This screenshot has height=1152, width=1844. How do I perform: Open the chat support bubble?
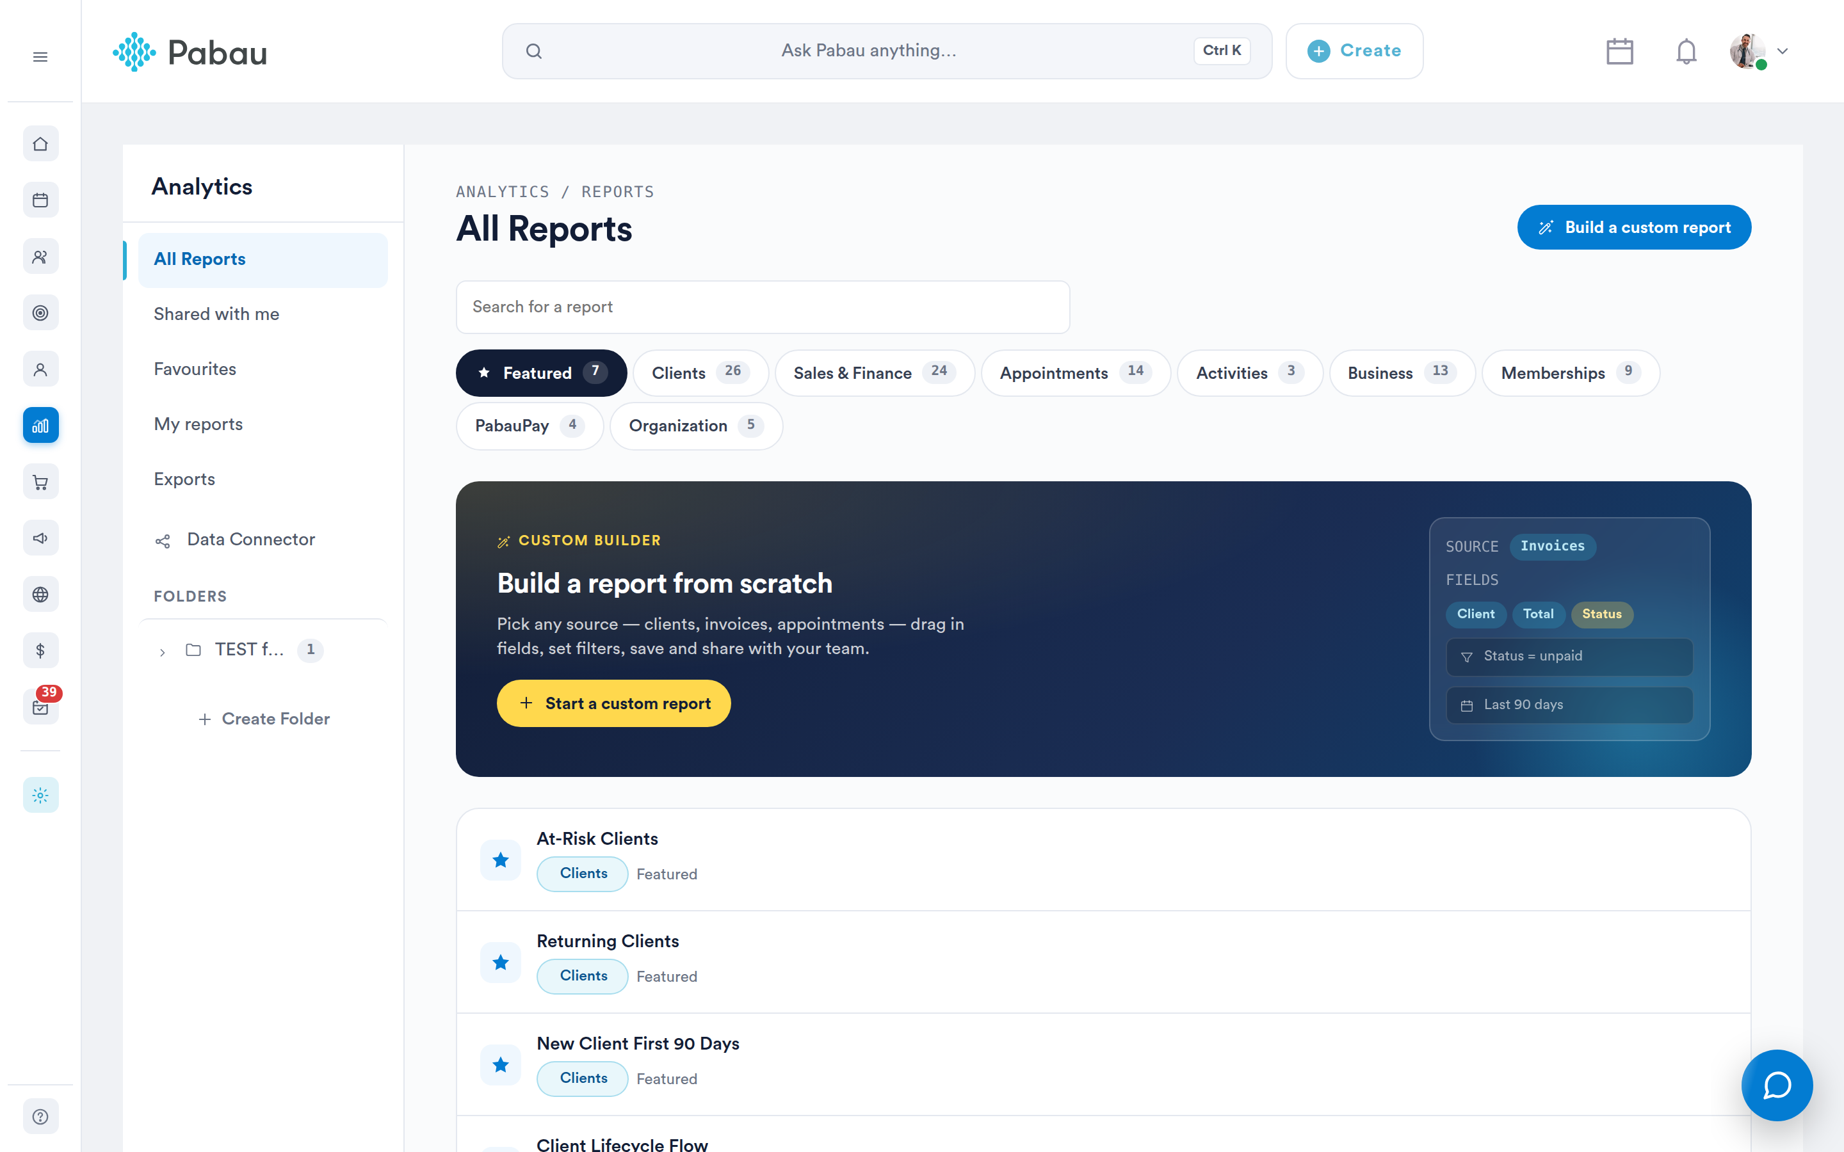(1776, 1085)
